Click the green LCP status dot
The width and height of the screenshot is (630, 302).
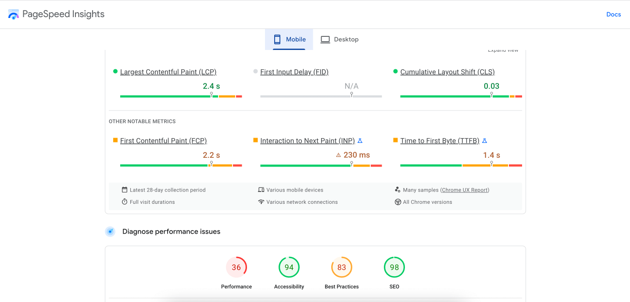coord(115,71)
